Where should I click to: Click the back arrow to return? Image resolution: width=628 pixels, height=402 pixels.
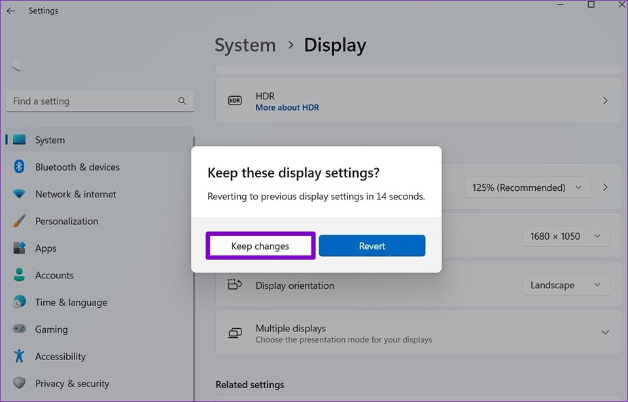[x=10, y=10]
